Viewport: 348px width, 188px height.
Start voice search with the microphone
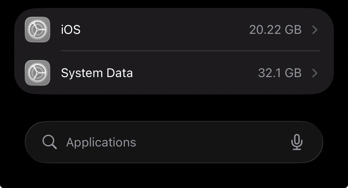[297, 142]
